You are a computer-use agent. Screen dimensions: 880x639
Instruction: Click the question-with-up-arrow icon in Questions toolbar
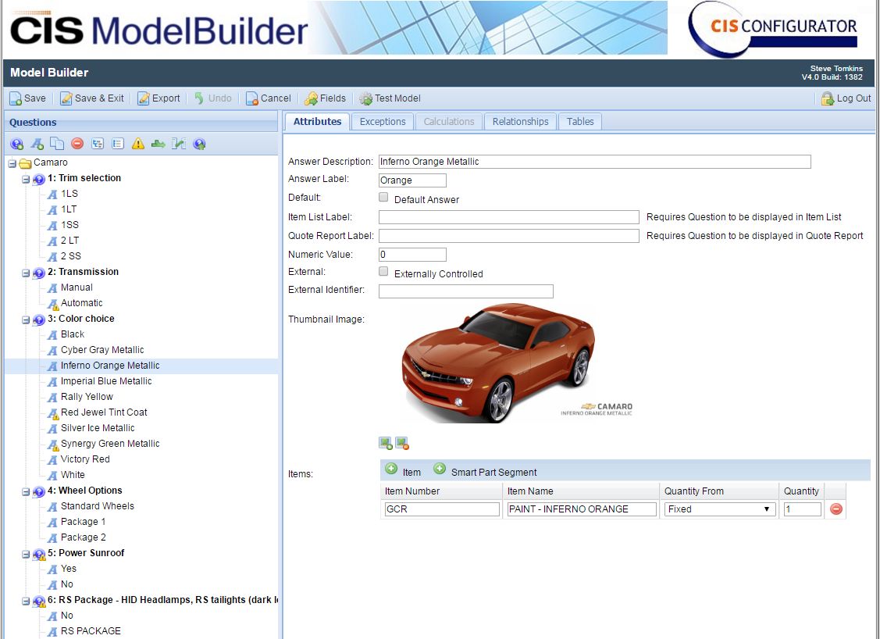click(199, 145)
